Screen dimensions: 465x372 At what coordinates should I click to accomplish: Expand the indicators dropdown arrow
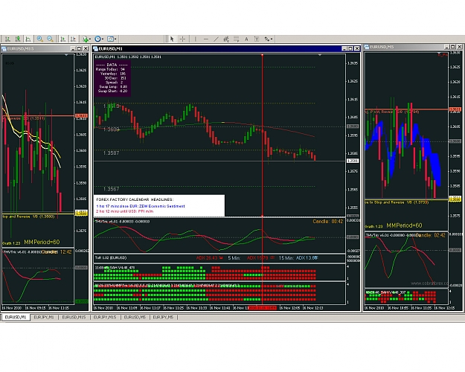pyautogui.click(x=90, y=39)
